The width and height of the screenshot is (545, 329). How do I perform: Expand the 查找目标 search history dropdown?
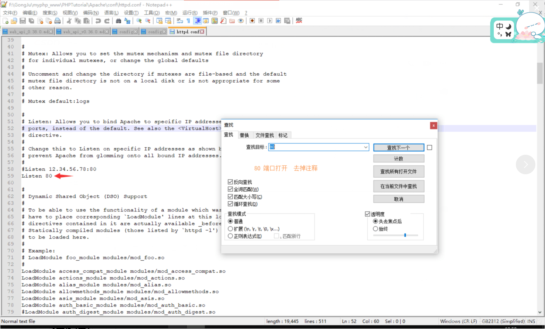click(365, 147)
